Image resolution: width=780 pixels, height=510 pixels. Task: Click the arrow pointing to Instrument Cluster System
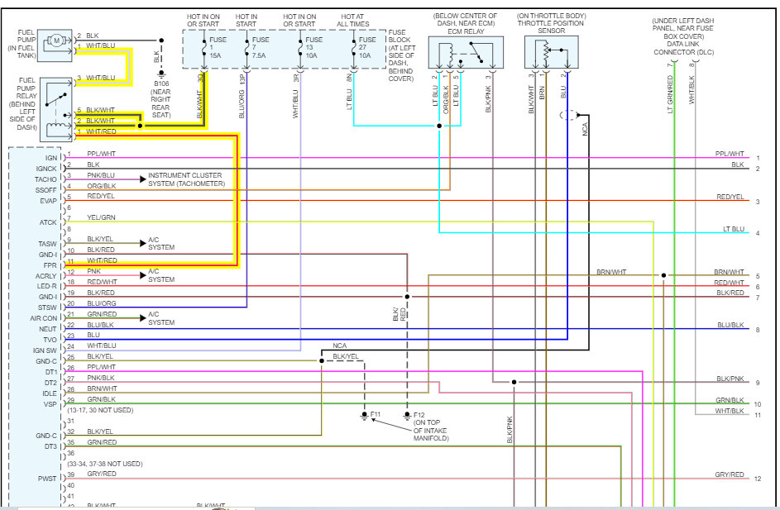[x=143, y=179]
